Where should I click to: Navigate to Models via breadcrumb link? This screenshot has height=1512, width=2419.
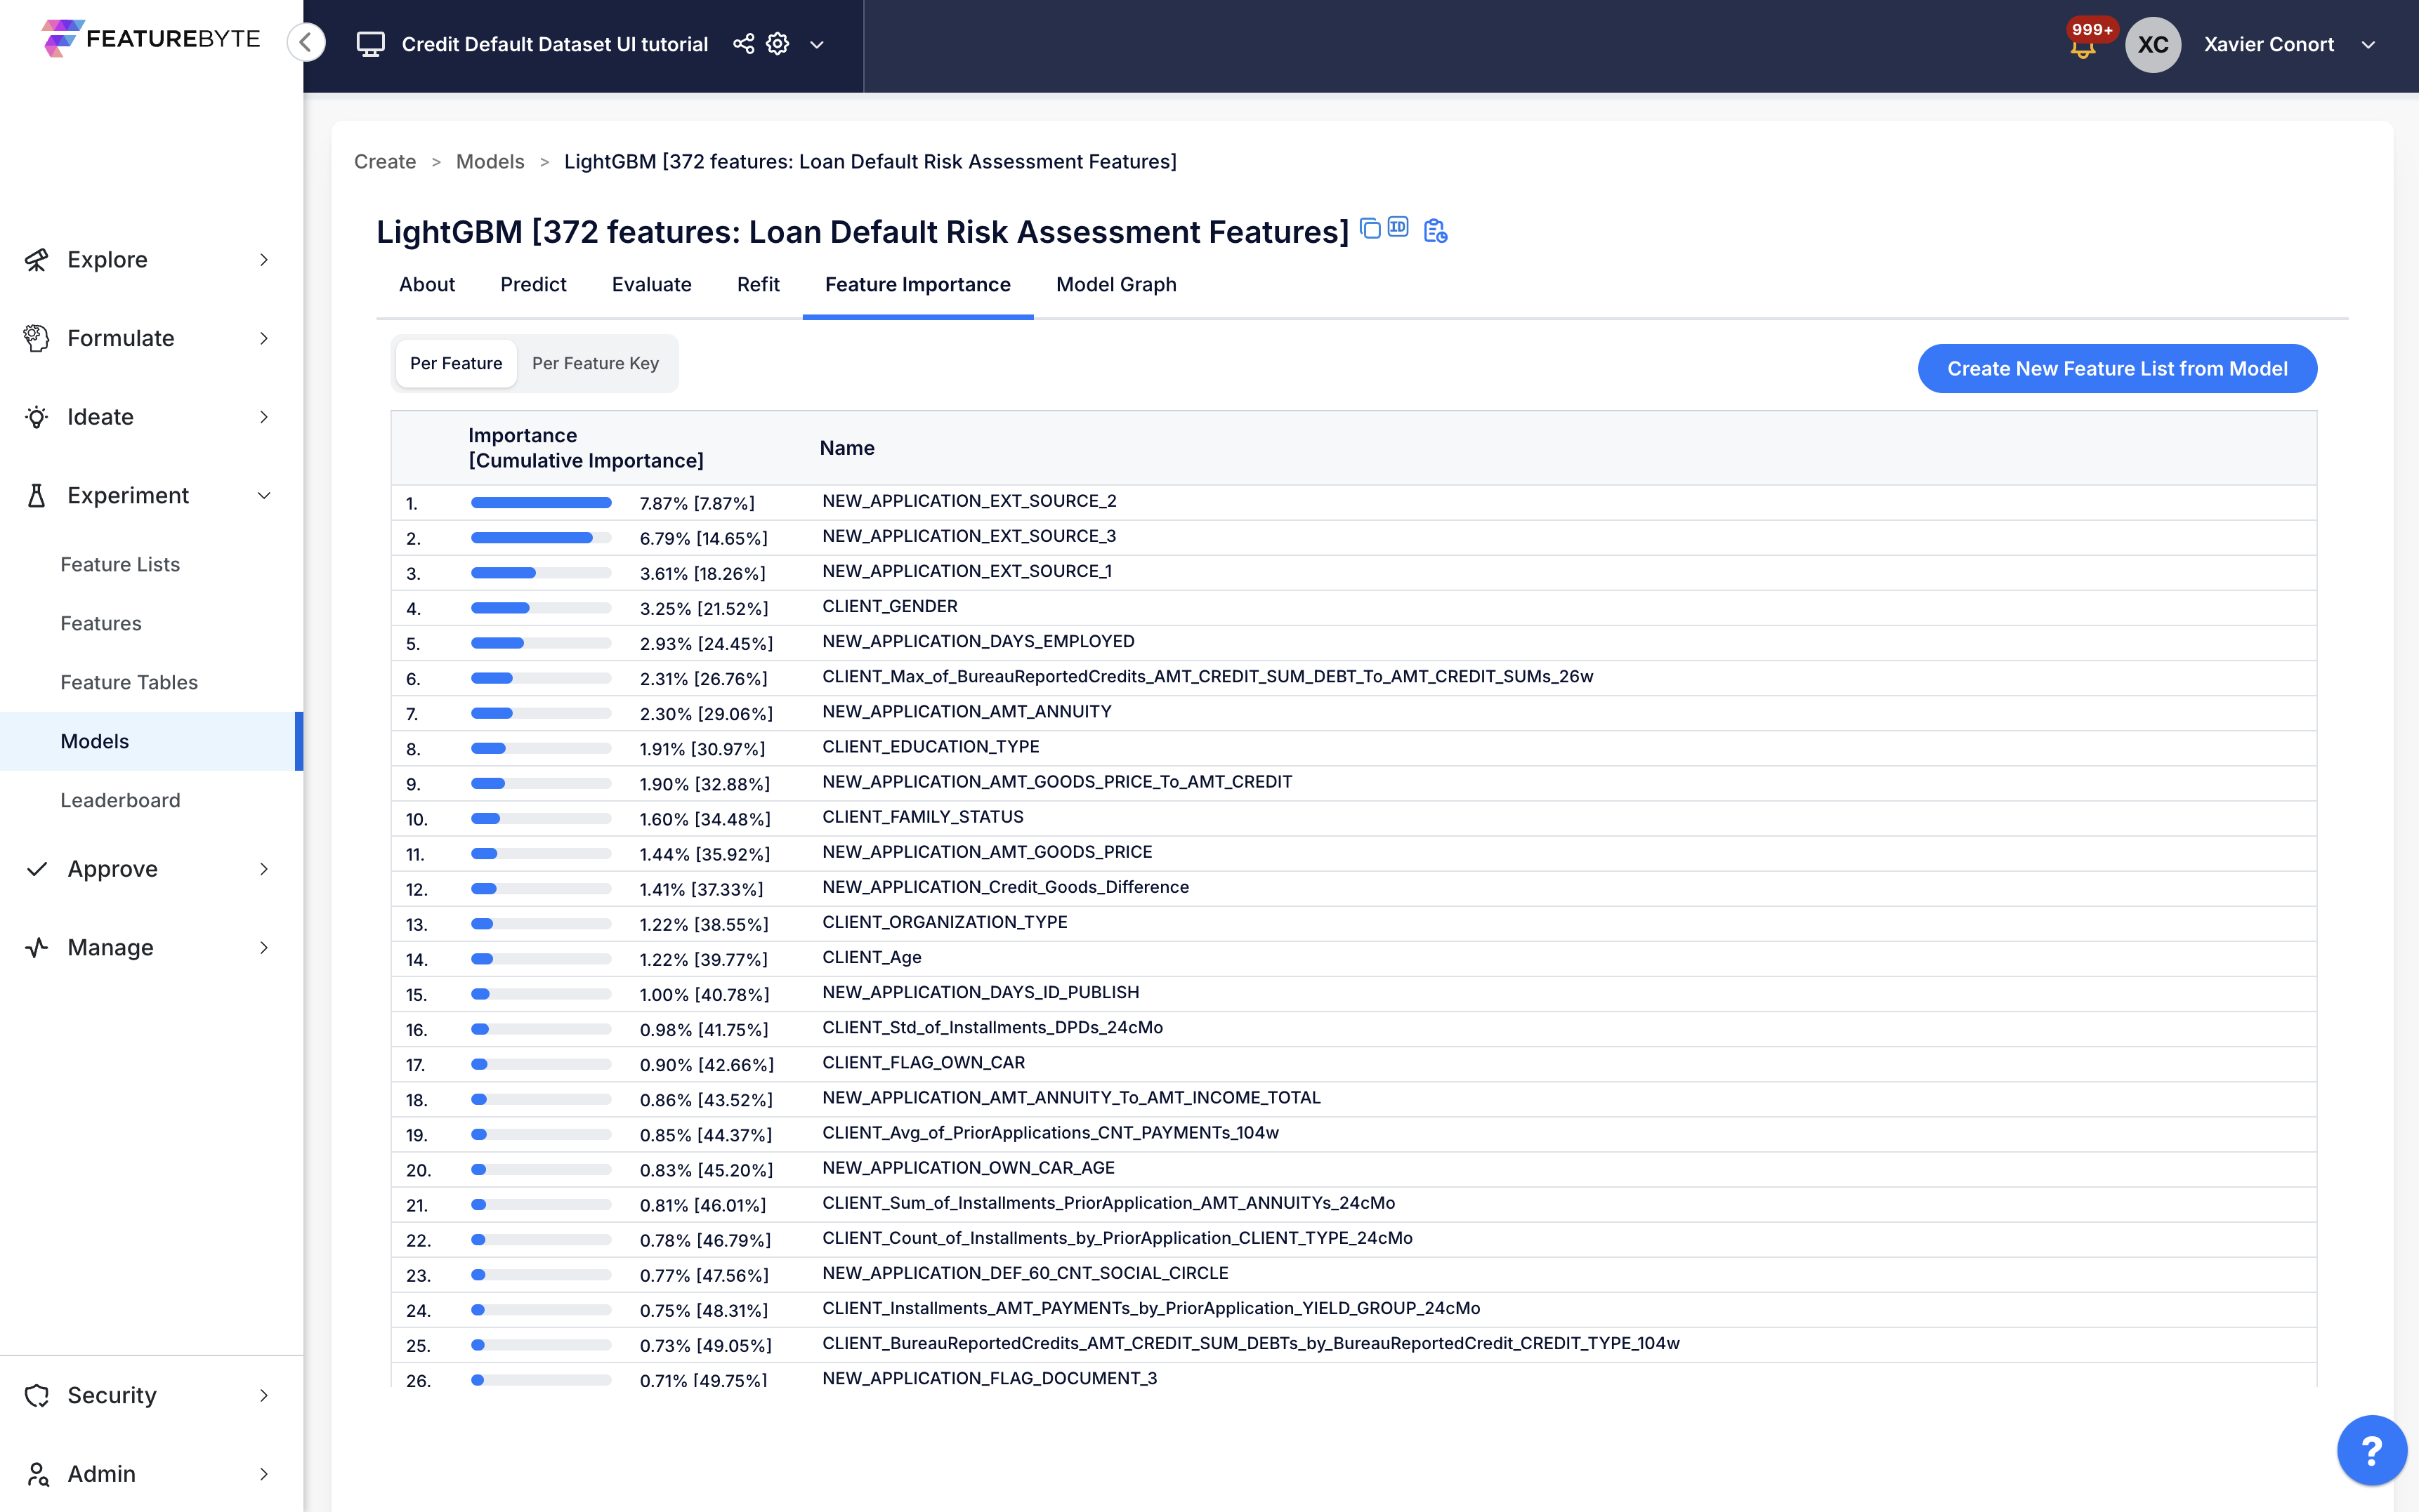489,161
